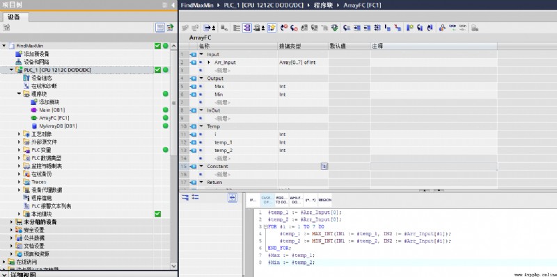Expand the 工艺对象 folder
This screenshot has height=277, width=557.
19,134
